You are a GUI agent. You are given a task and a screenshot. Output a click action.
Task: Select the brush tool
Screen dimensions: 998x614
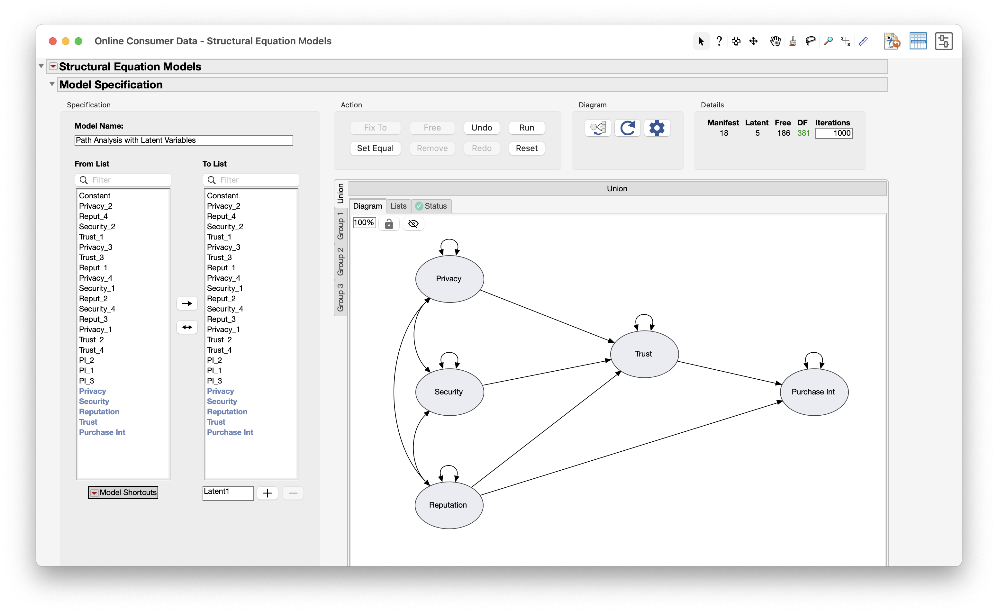tap(793, 41)
